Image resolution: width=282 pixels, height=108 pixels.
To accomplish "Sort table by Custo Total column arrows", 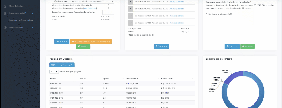I will pos(193,78).
